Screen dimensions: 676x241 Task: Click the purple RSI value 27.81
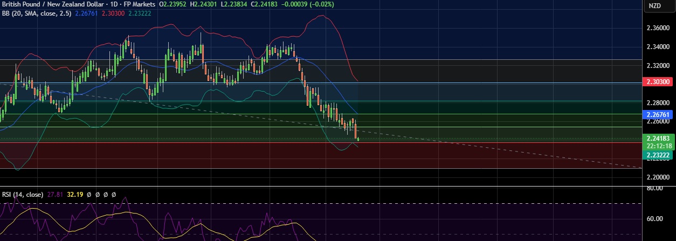56,194
